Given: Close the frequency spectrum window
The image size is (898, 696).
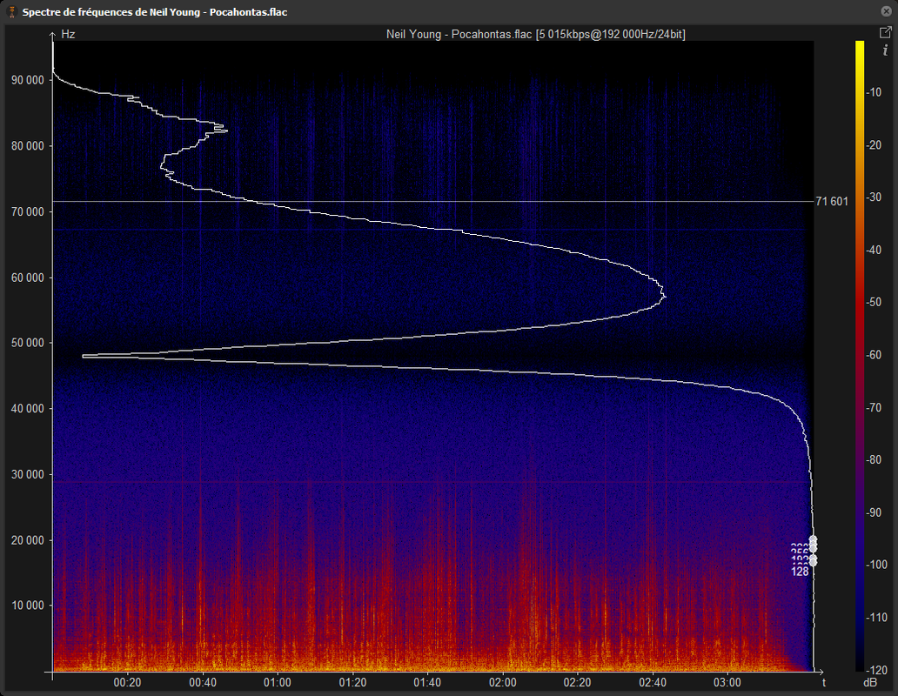Looking at the screenshot, I should (886, 11).
